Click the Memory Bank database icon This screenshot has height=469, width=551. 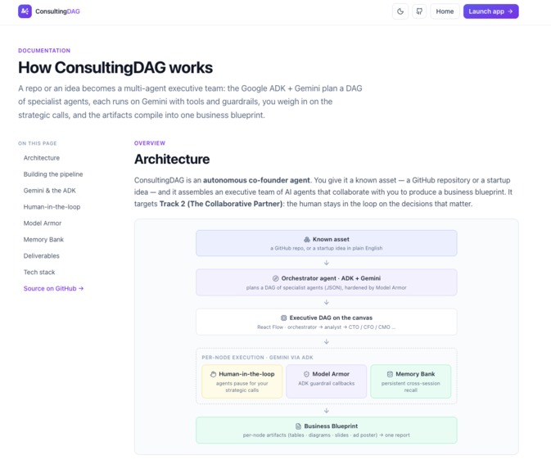(390, 374)
